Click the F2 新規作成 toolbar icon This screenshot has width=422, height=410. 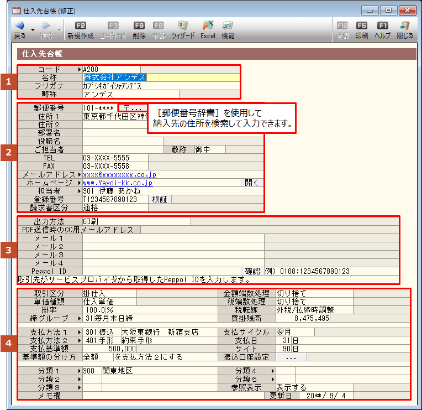[80, 26]
